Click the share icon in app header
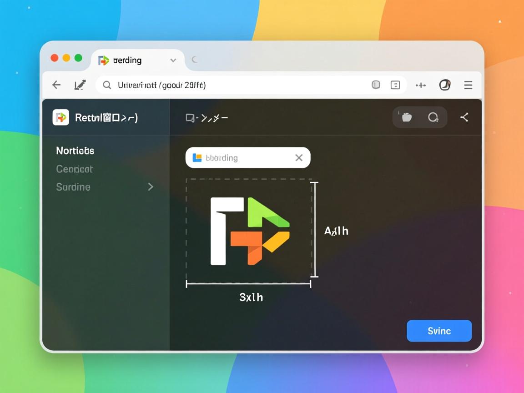 (464, 117)
